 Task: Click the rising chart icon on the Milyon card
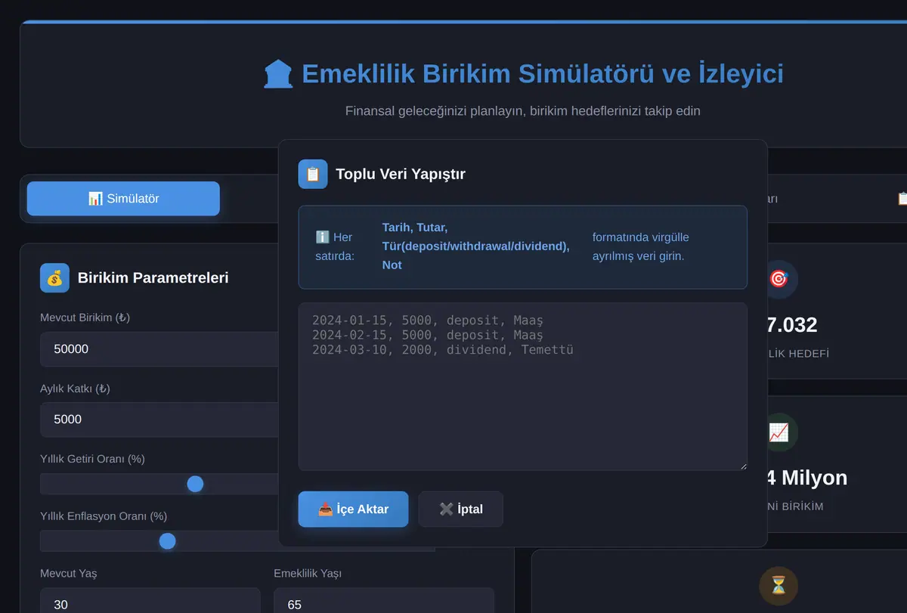click(779, 432)
